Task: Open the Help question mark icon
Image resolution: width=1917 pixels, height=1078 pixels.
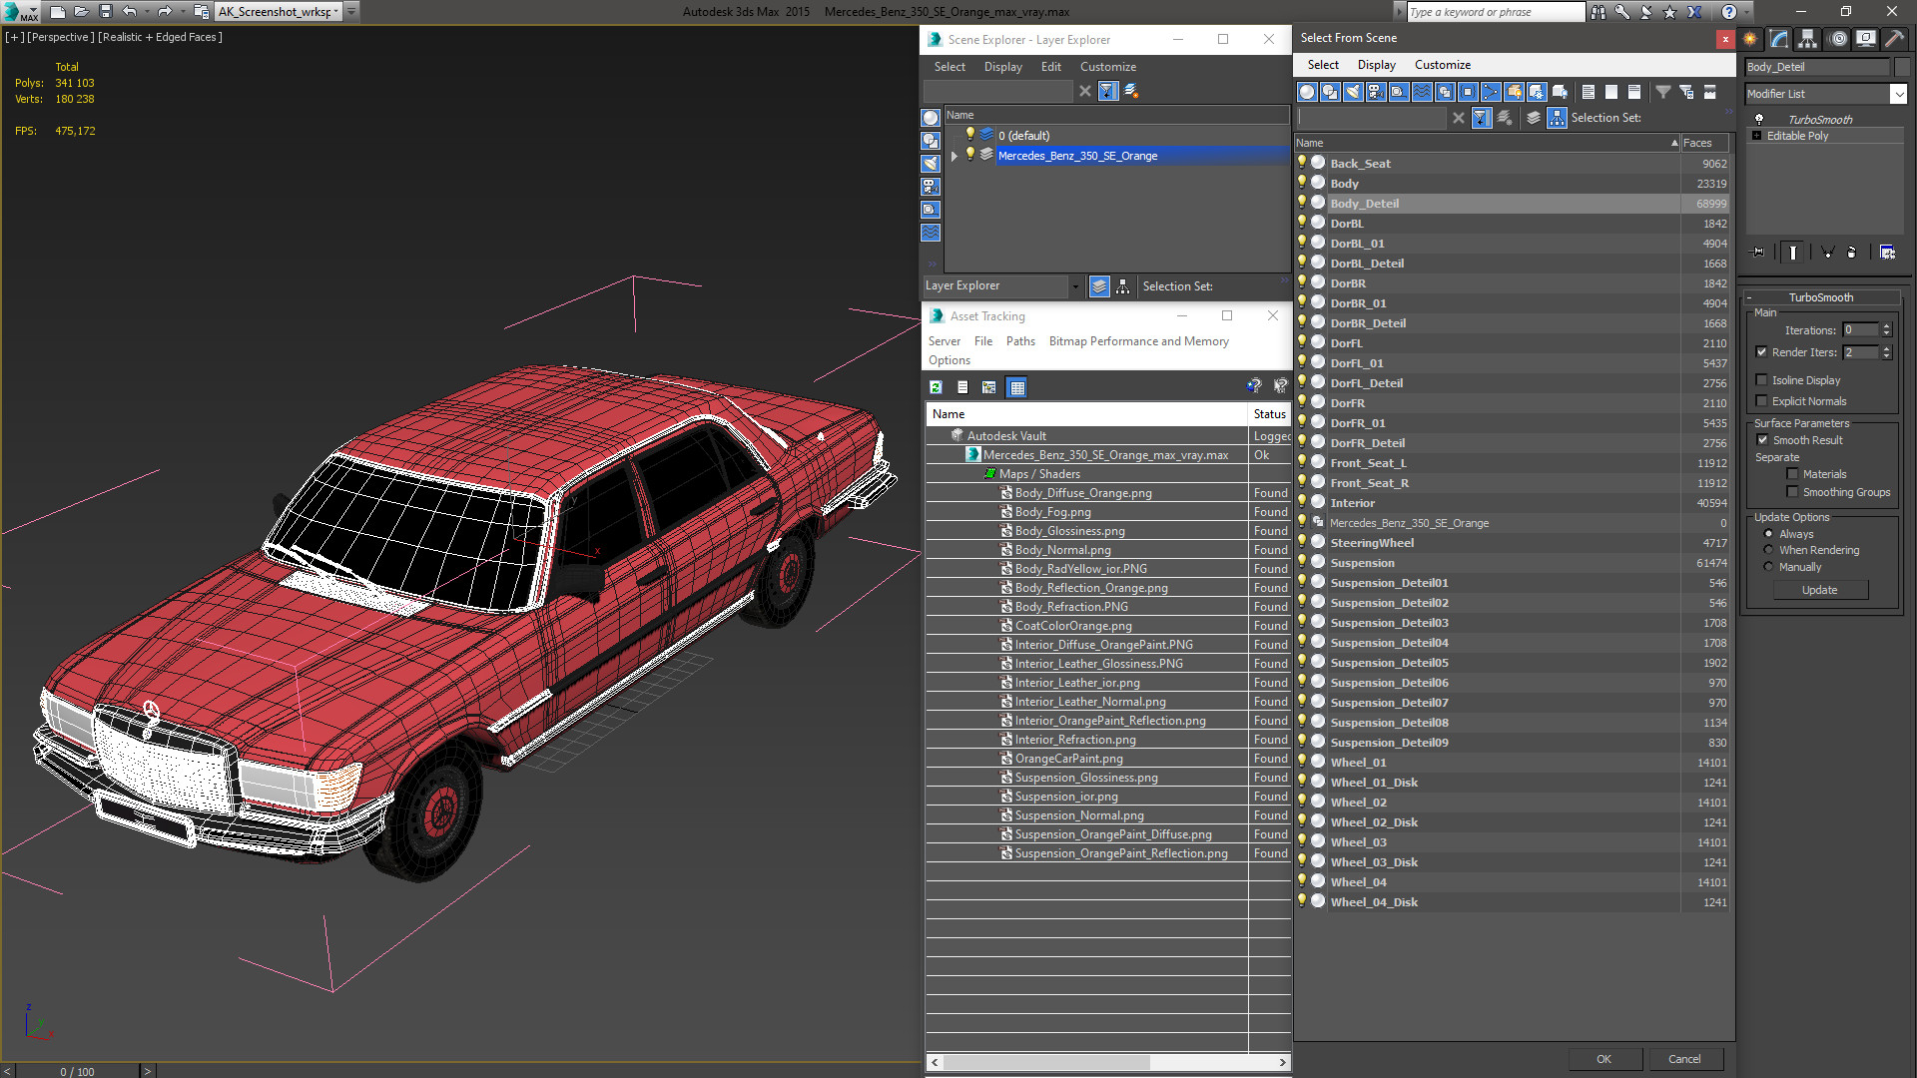Action: 1729,12
